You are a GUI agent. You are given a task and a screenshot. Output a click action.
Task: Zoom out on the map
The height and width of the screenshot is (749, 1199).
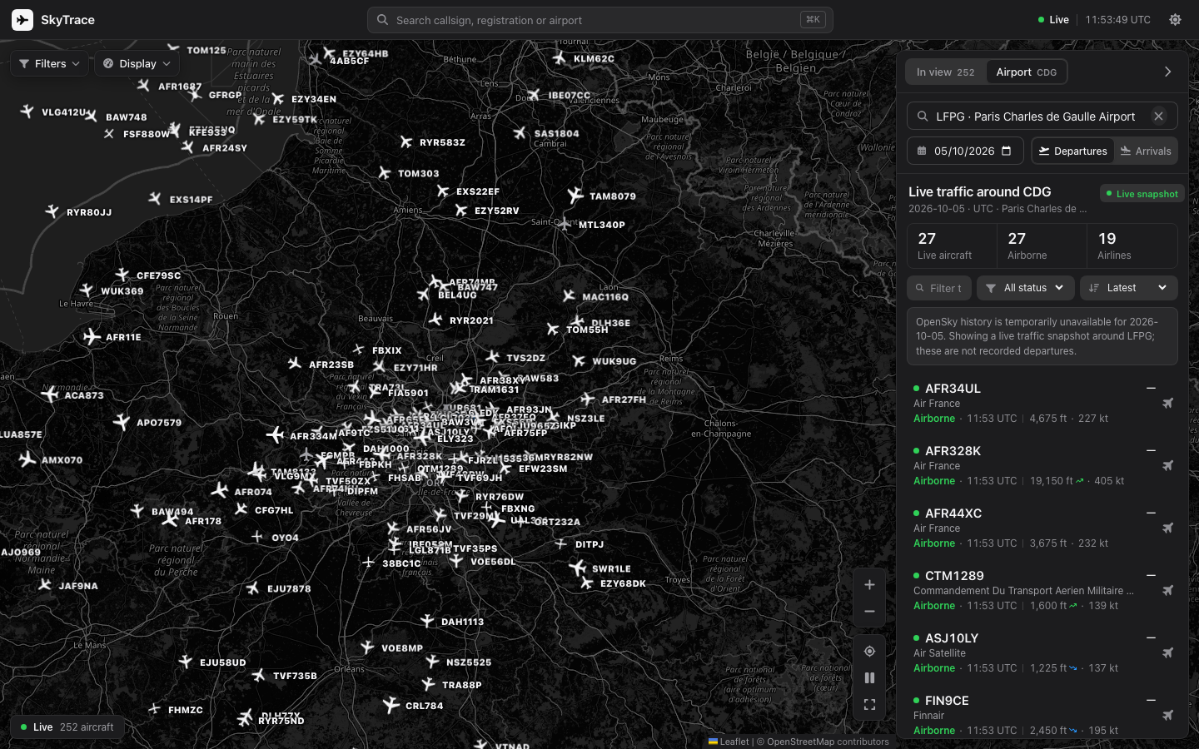coord(869,612)
